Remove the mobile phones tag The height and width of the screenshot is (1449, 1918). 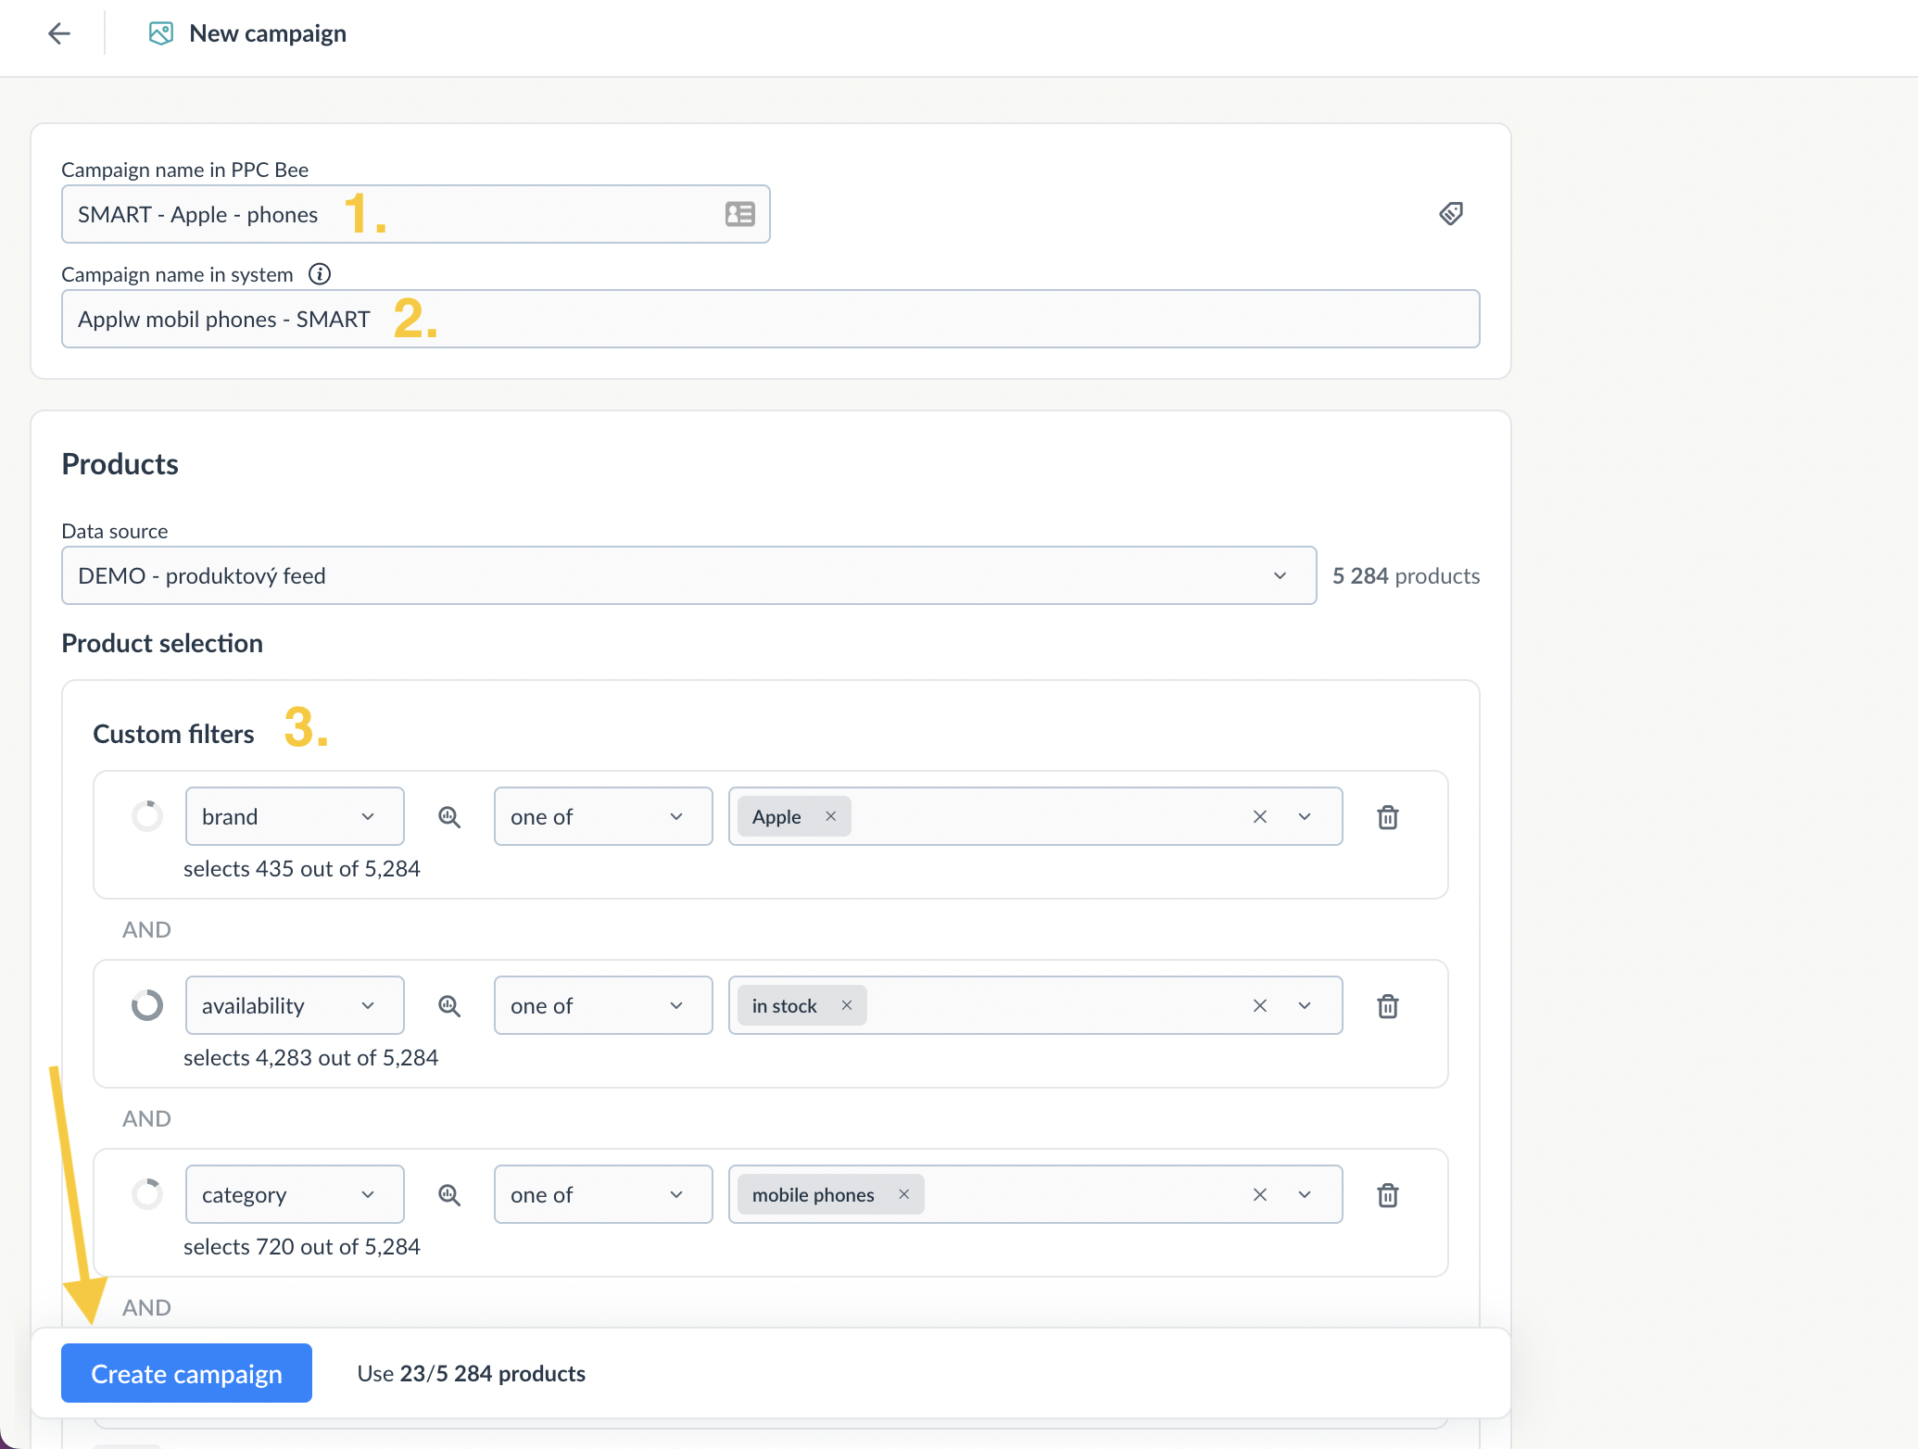(x=904, y=1194)
